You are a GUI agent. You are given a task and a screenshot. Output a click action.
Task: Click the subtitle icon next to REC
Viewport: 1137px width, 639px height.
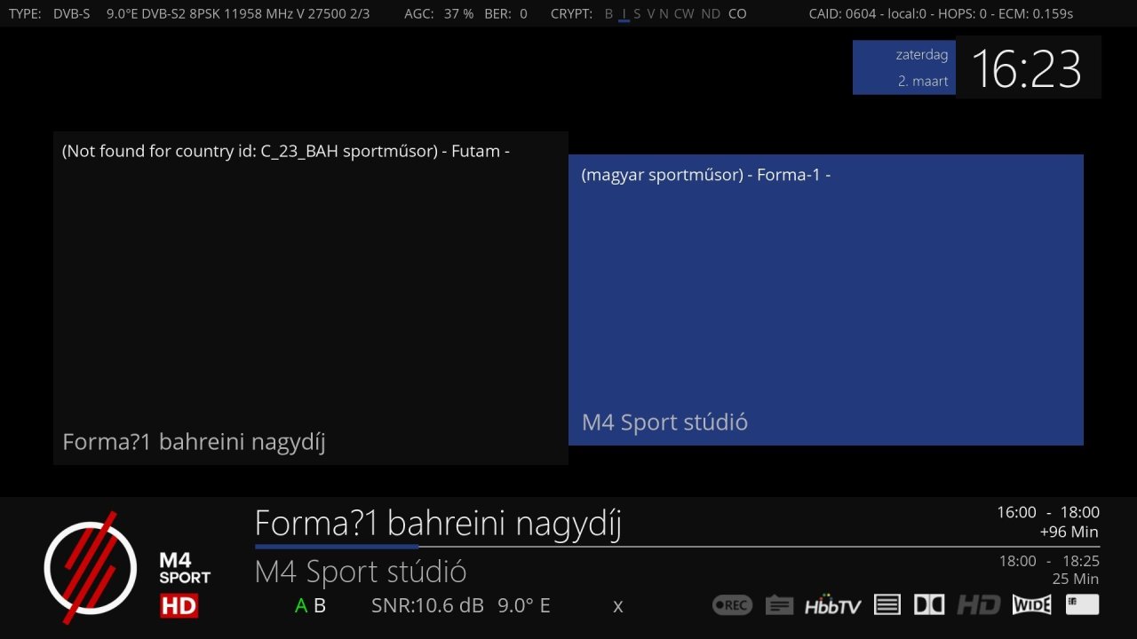[779, 603]
